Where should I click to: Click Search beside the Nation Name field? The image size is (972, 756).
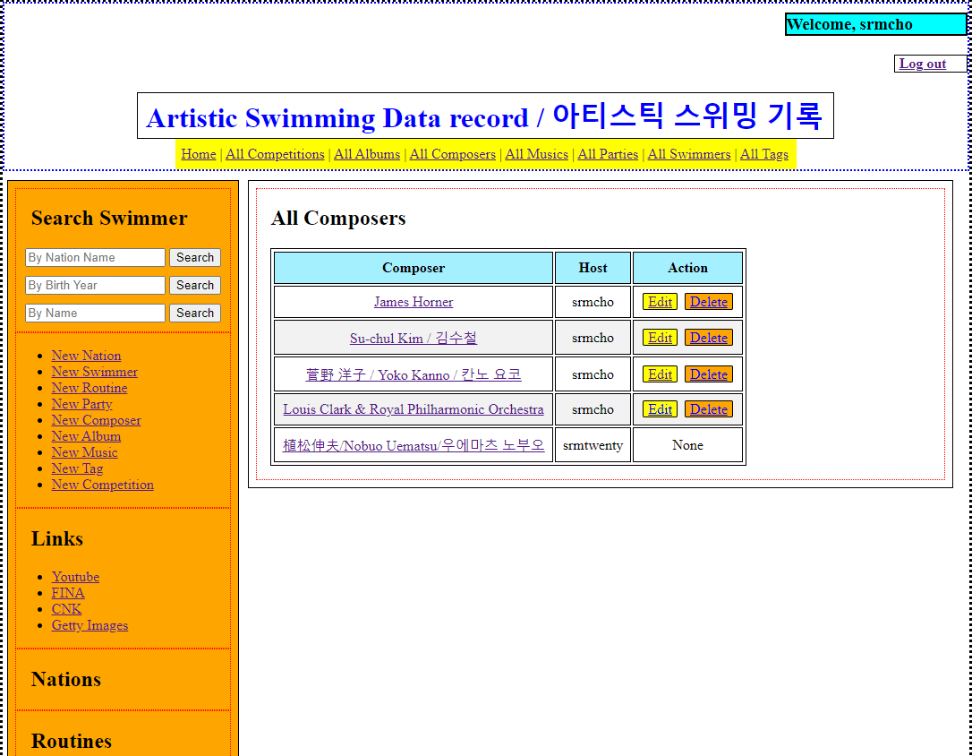(194, 257)
